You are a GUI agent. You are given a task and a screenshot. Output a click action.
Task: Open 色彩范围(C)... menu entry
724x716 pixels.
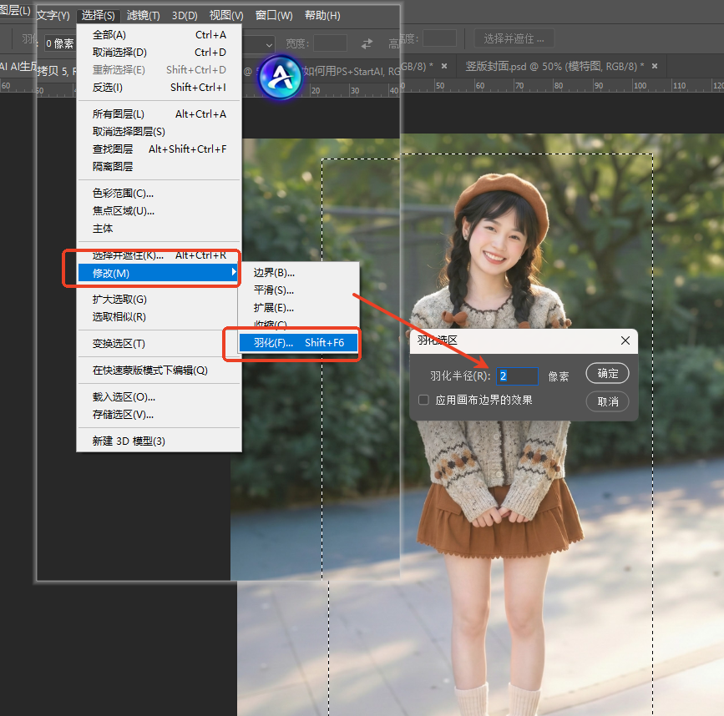[x=123, y=194]
